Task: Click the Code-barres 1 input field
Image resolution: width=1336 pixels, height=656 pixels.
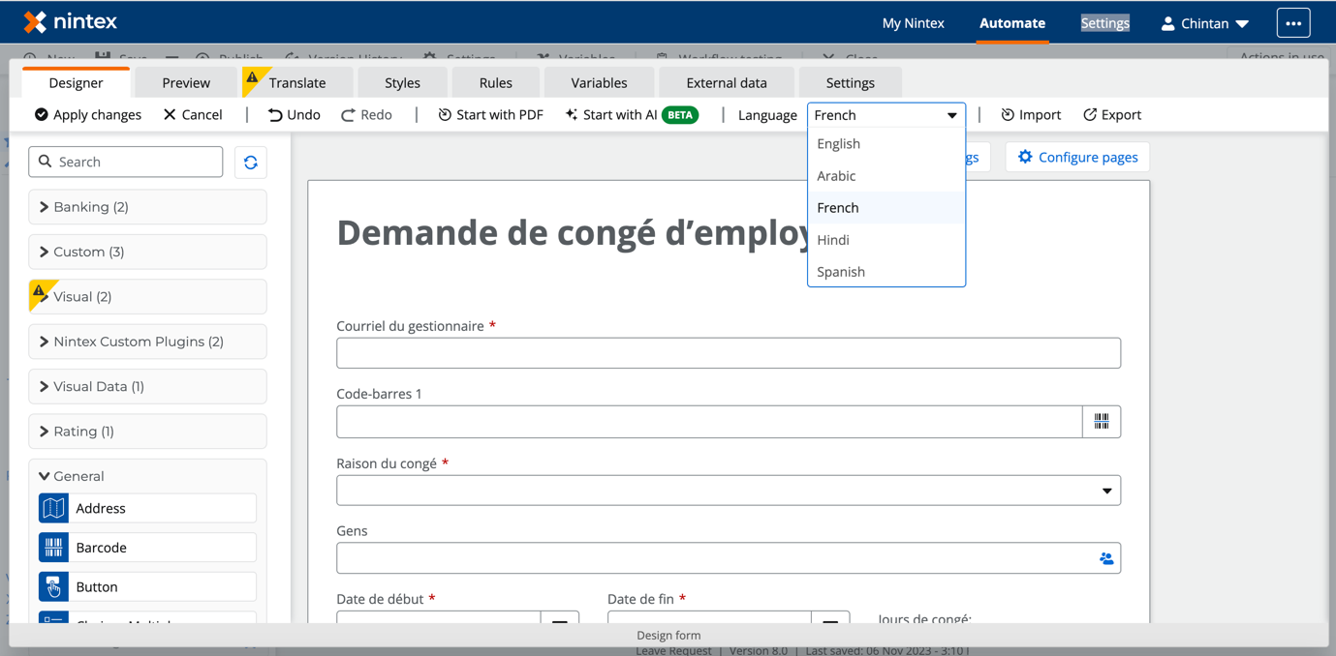Action: tap(709, 422)
